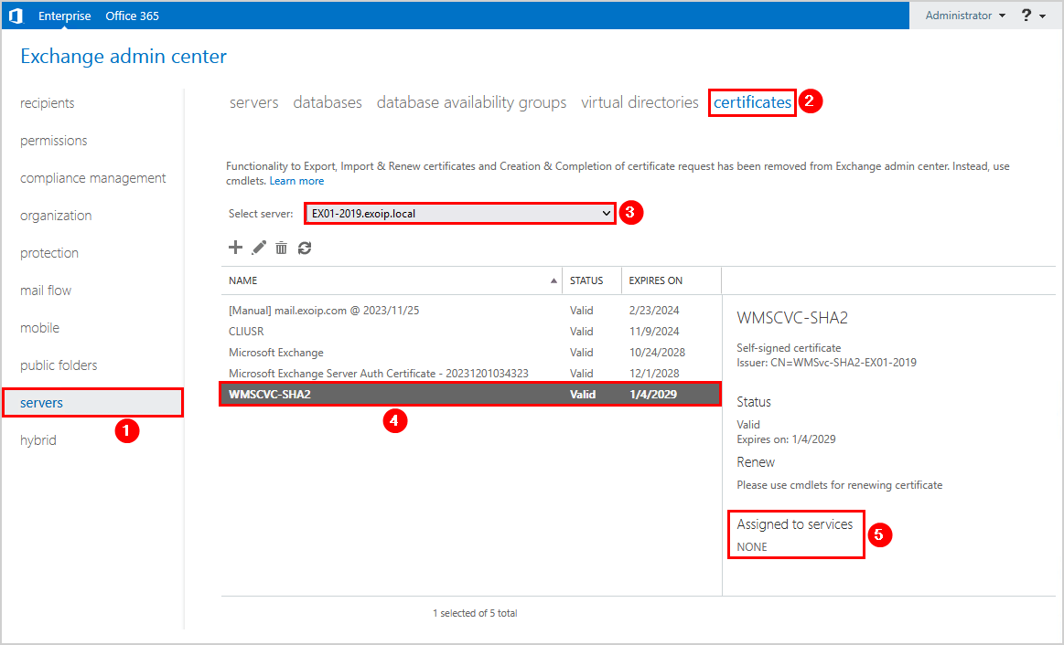Click the Office logo icon
The image size is (1064, 645).
point(16,16)
